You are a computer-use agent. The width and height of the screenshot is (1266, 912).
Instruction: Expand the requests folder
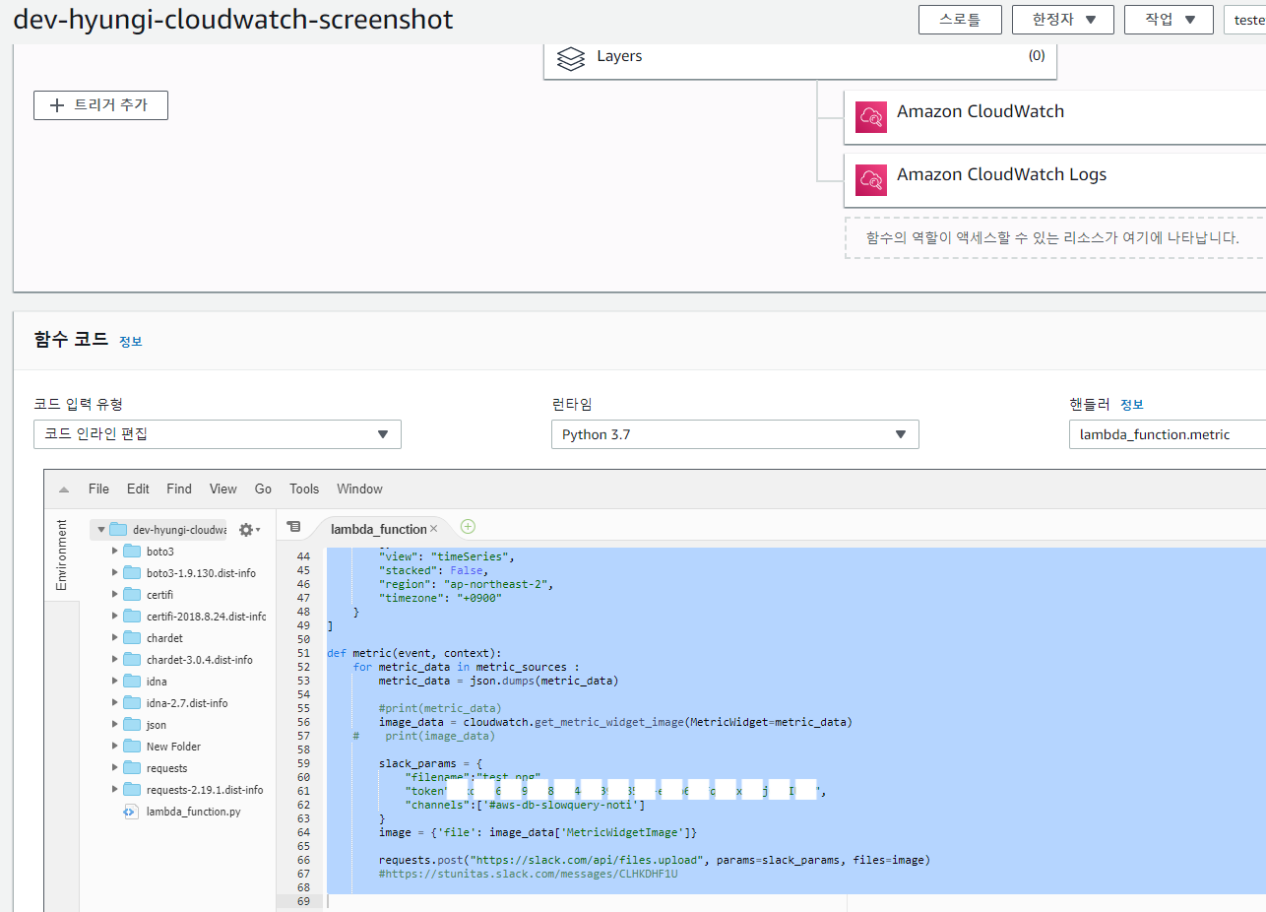click(x=114, y=768)
